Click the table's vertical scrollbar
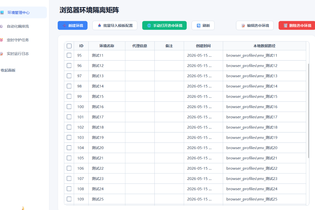Viewport: 315px width, 210px height. click(309, 110)
